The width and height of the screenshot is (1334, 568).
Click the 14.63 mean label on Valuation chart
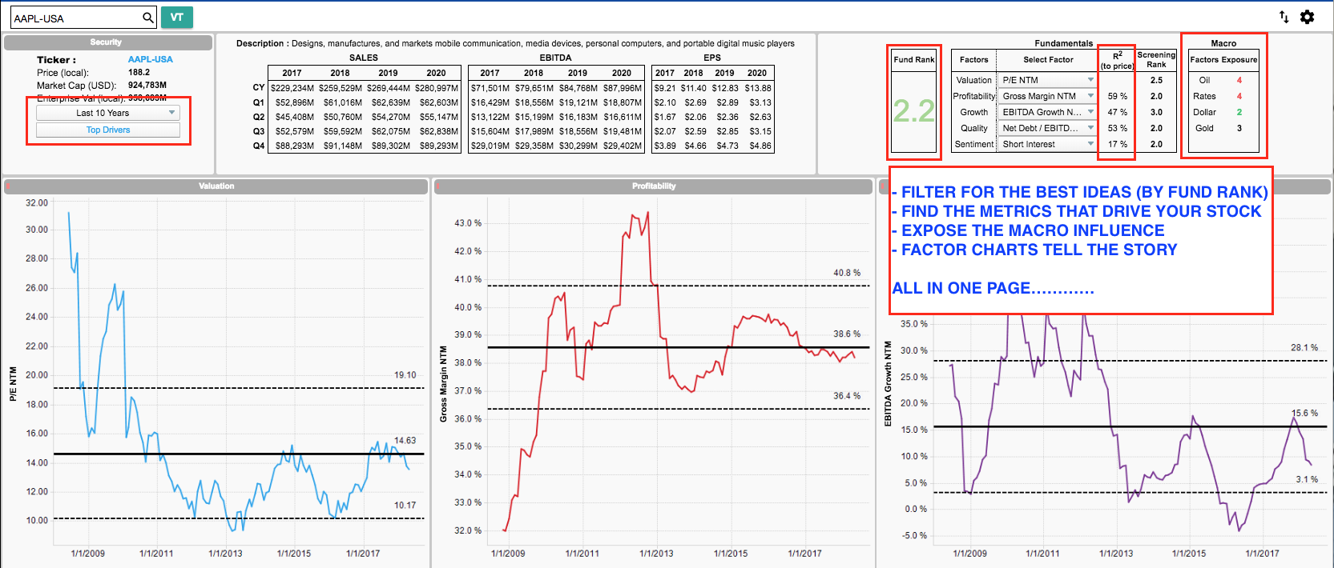pyautogui.click(x=405, y=441)
